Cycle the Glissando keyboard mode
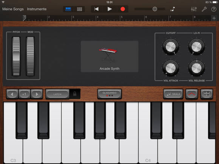Image resolution: width=219 pixels, height=164 pixels. click(109, 94)
